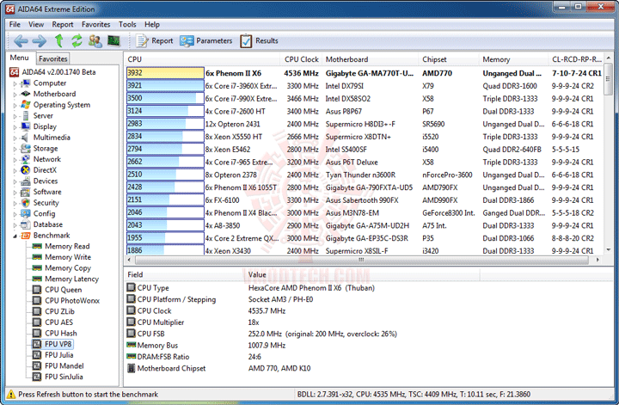The height and width of the screenshot is (405, 619).
Task: Select the 2983 Opteron 2431 score bar
Action: 165,124
